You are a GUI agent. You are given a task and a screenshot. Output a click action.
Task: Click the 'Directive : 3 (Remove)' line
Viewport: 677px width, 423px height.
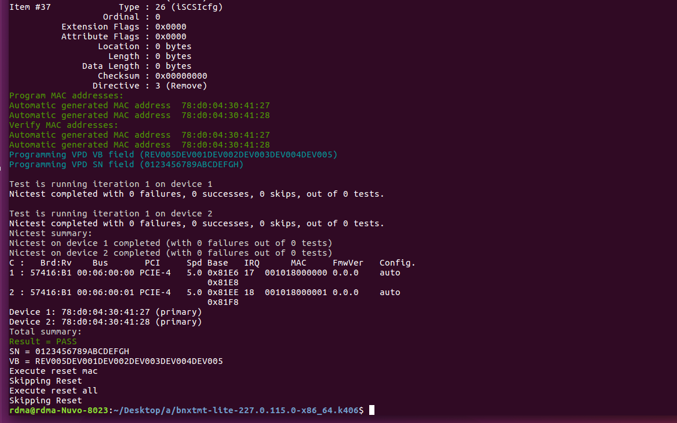150,86
